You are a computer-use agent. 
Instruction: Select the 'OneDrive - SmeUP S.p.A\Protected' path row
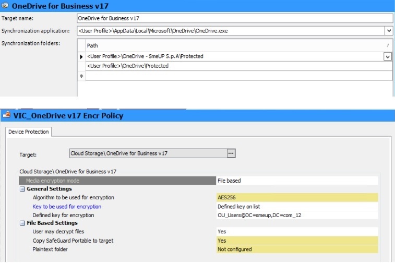click(x=234, y=56)
